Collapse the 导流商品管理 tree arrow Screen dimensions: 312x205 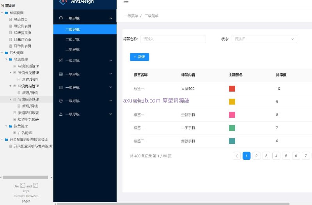pos(11,86)
